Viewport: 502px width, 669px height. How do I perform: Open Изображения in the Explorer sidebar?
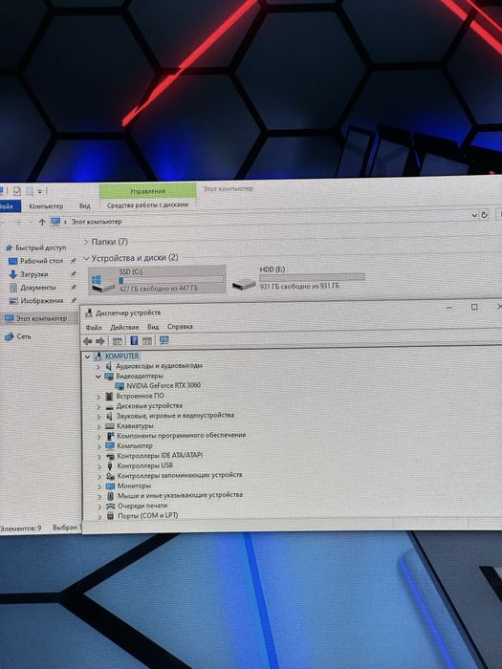point(36,301)
